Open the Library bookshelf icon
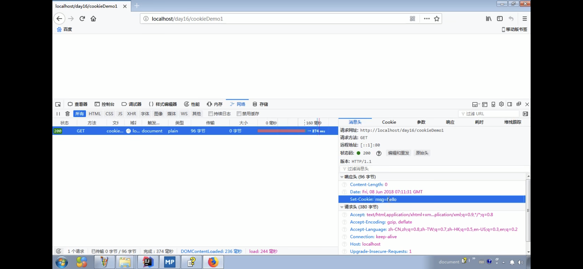Image resolution: width=583 pixels, height=269 pixels. point(489,19)
